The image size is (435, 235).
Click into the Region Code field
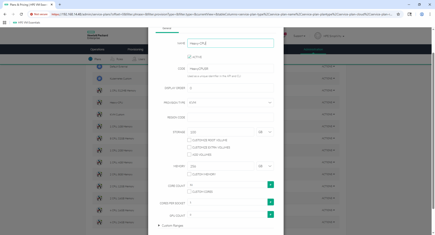pos(230,117)
